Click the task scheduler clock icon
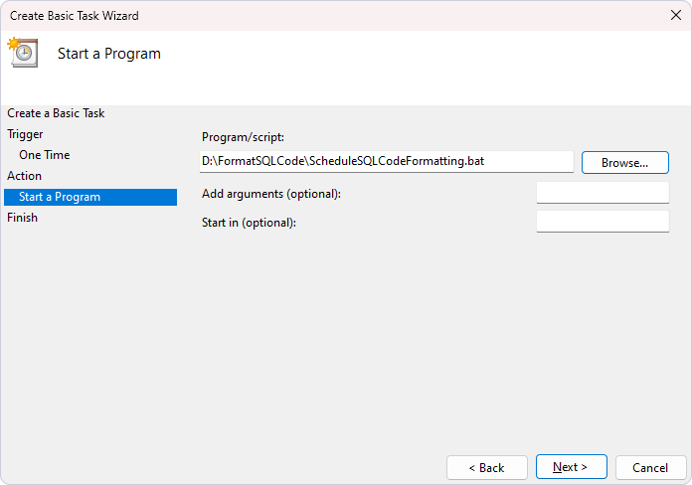Screen dimensions: 692x485 pyautogui.click(x=23, y=52)
